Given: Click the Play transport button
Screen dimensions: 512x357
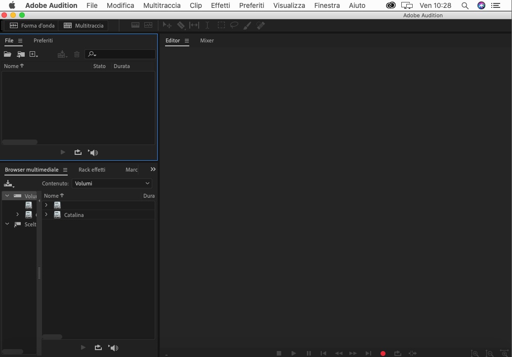Looking at the screenshot, I should click(294, 353).
